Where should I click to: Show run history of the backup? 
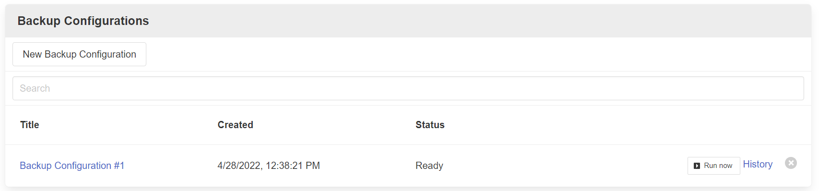tap(758, 164)
